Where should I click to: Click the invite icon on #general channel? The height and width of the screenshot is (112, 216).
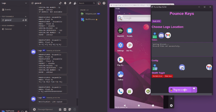[x=23, y=20]
